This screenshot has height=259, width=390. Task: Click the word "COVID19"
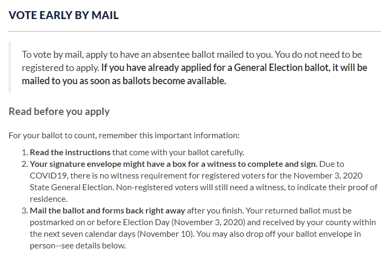tap(49, 175)
